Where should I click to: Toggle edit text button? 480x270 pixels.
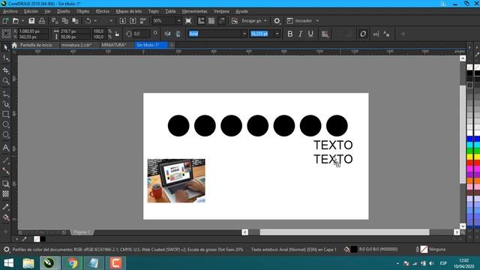click(376, 34)
